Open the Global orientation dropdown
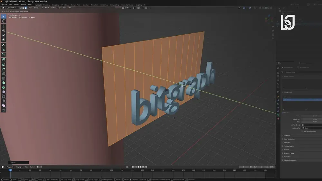 127,8
